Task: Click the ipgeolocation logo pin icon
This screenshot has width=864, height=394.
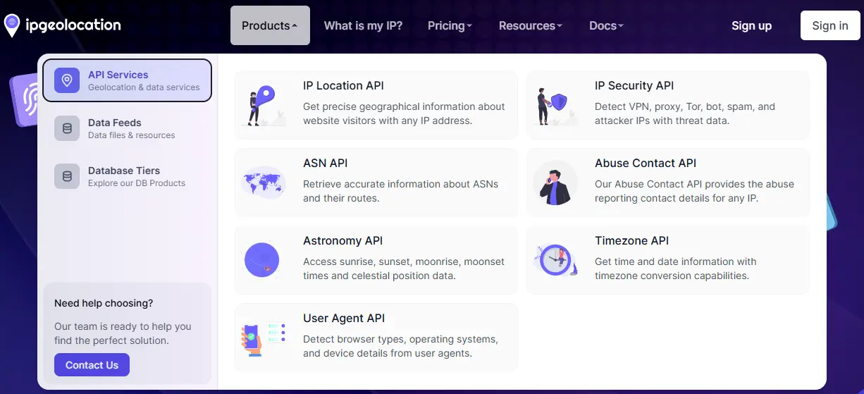Action: 12,25
